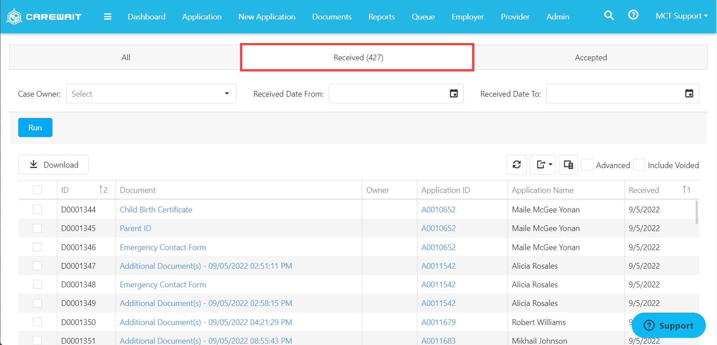Open Emergency Contact Form for D0001346
This screenshot has width=717, height=345.
click(163, 247)
